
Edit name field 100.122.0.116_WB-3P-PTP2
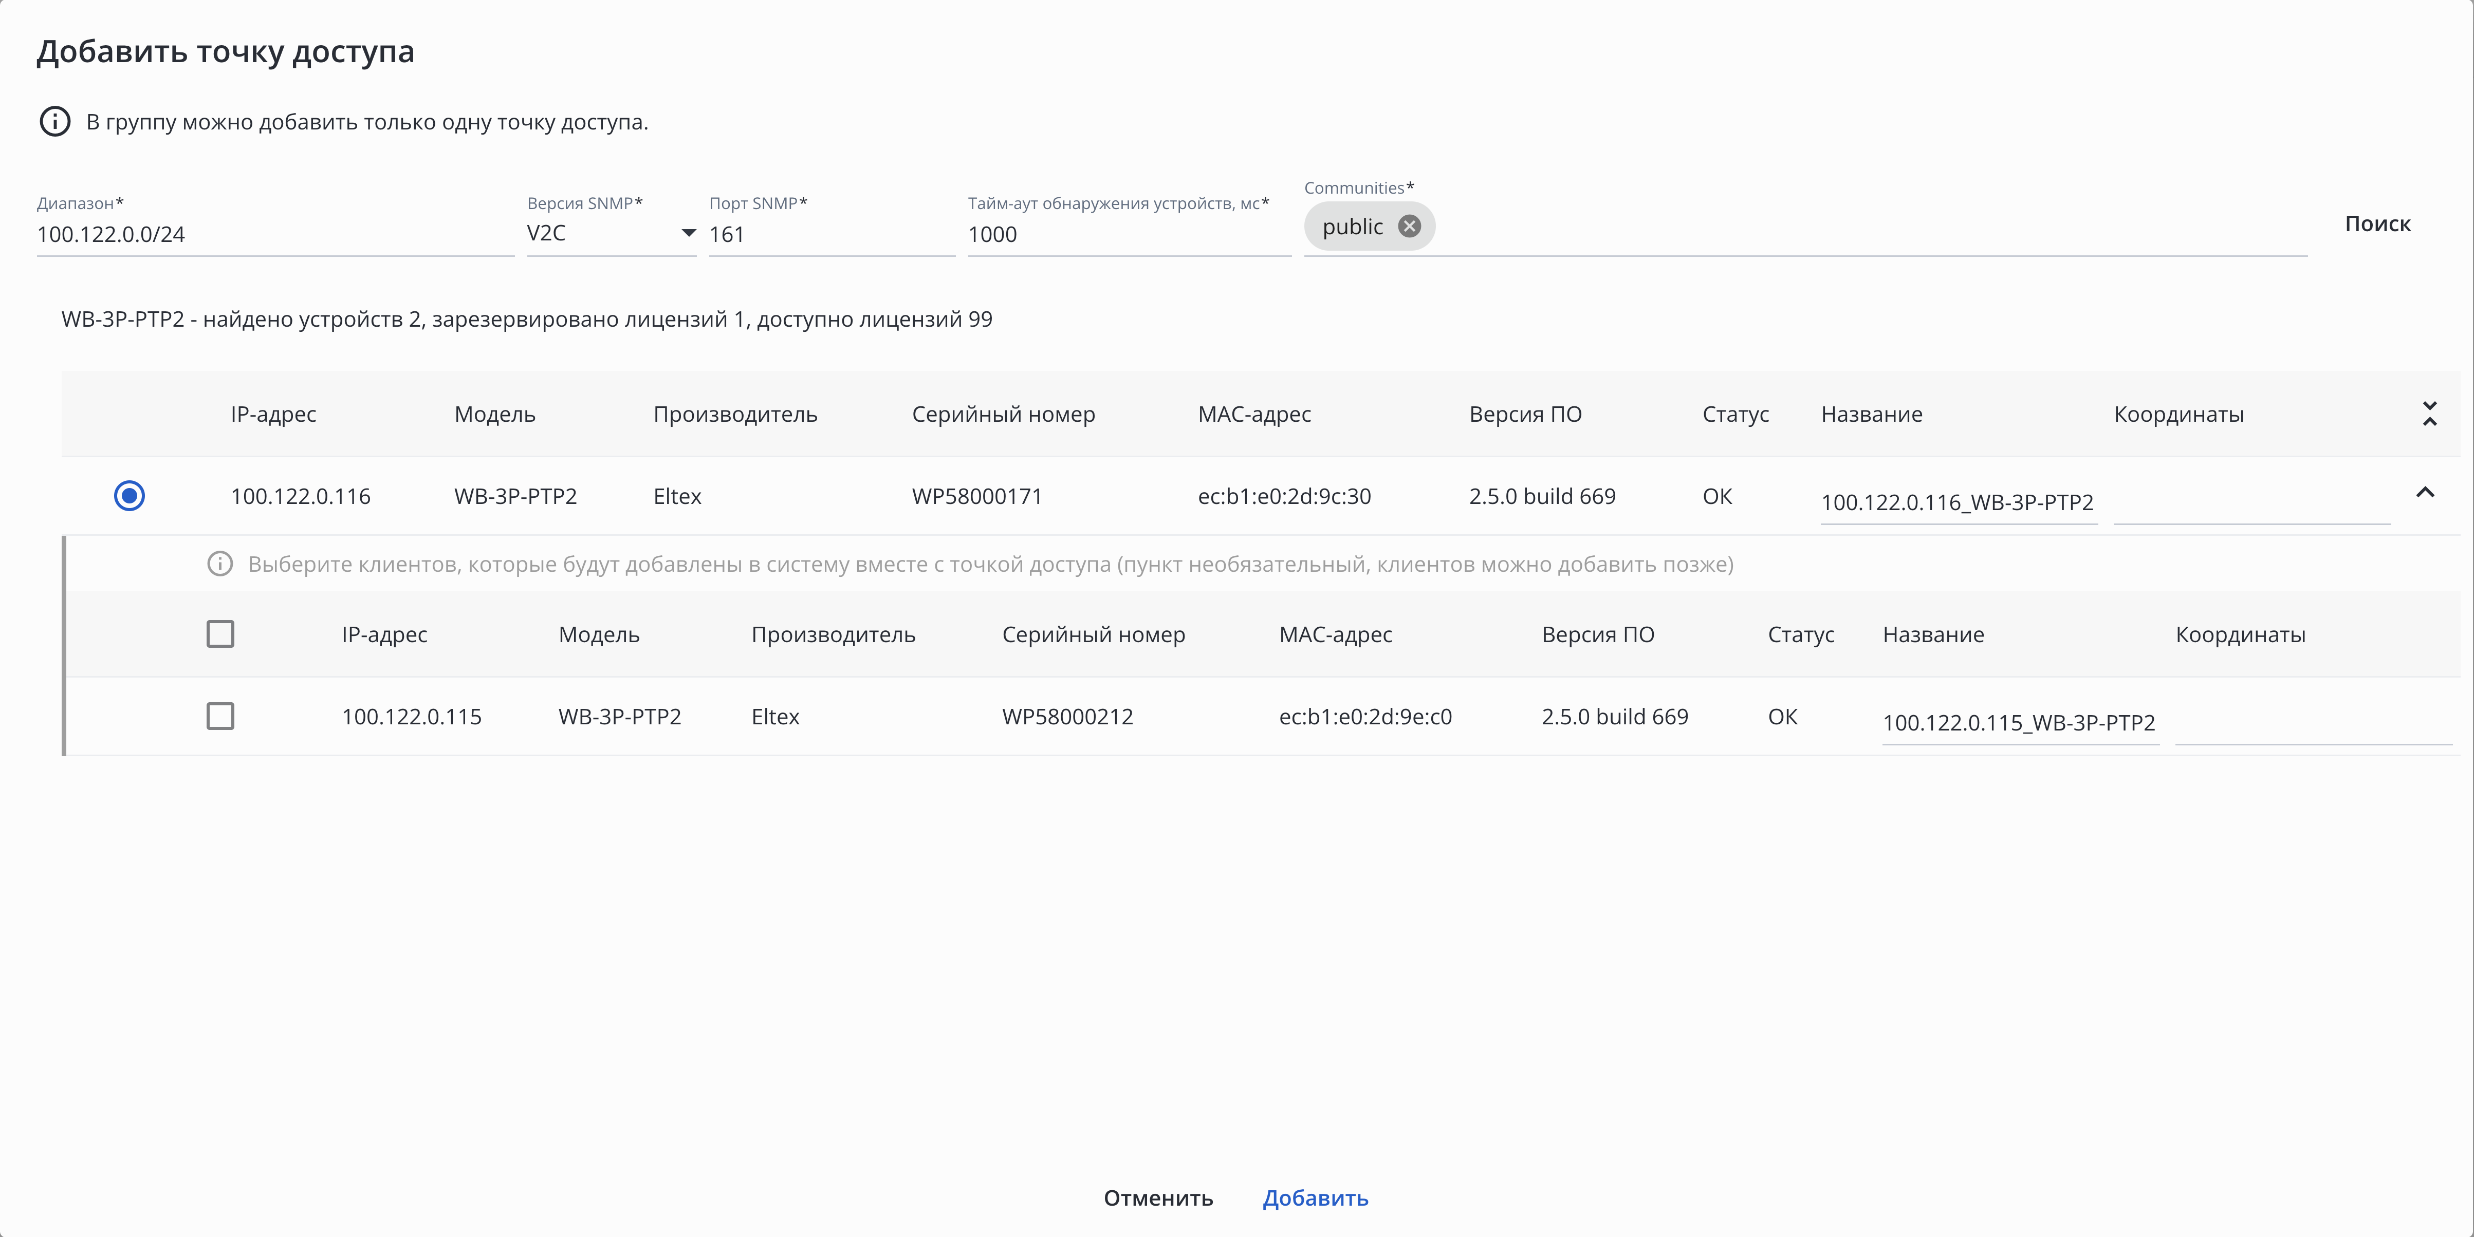tap(1956, 502)
